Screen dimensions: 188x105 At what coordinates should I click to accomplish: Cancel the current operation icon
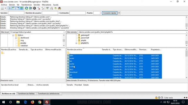click(35, 8)
